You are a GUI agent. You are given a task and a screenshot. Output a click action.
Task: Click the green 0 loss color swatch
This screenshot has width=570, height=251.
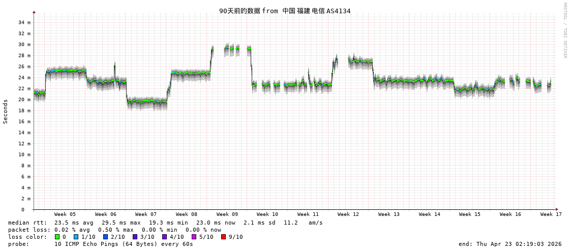57,237
